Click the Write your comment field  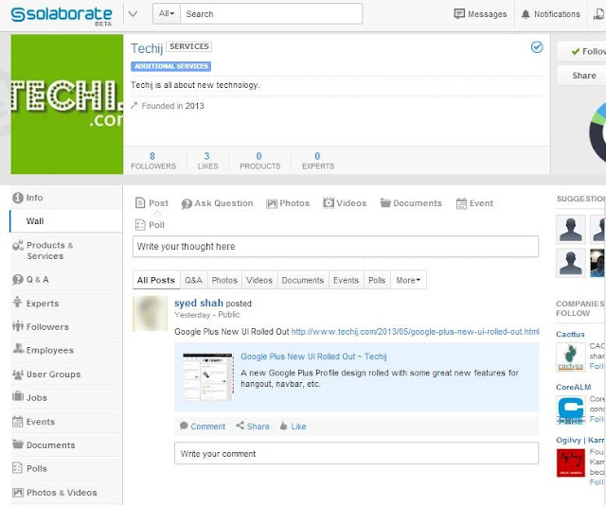[356, 453]
